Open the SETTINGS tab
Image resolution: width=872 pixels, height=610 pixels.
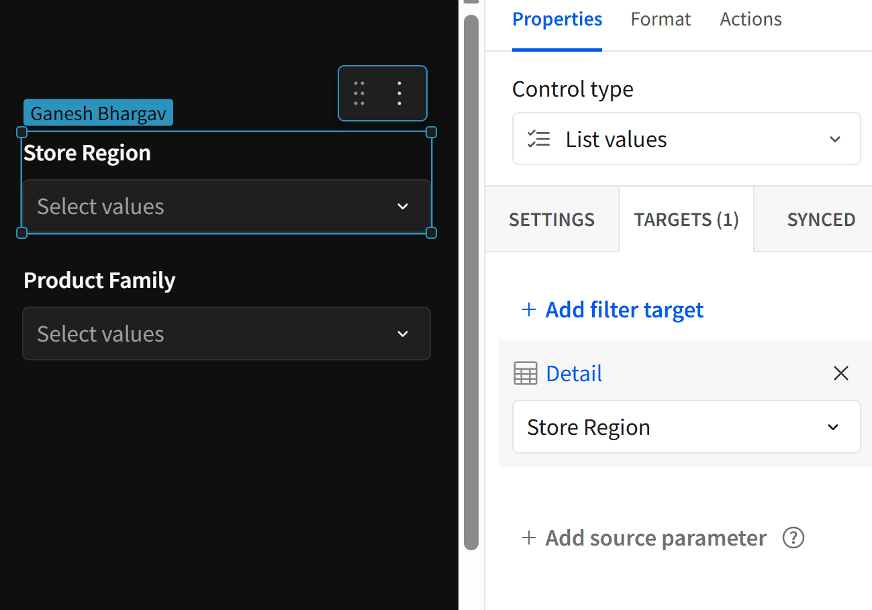click(552, 219)
